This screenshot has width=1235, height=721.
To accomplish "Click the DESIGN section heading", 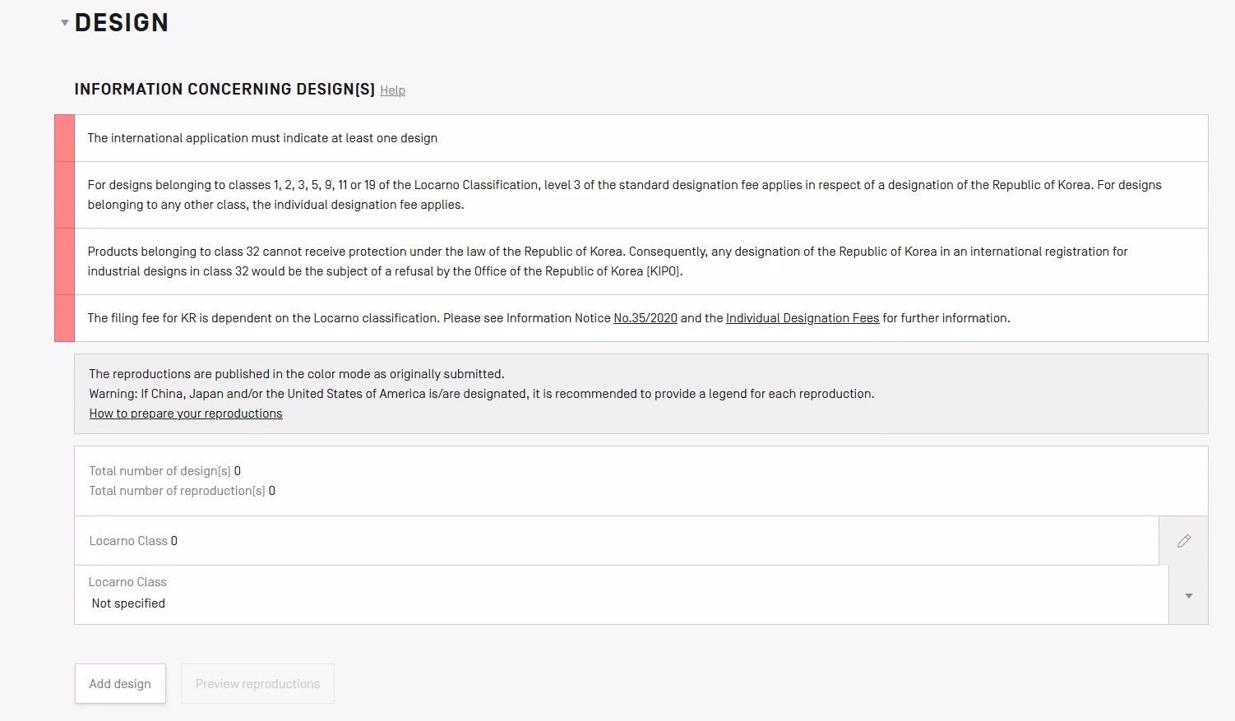I will pyautogui.click(x=122, y=23).
